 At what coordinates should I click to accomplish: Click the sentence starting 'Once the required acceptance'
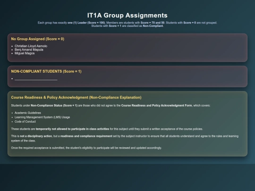coord(86,148)
